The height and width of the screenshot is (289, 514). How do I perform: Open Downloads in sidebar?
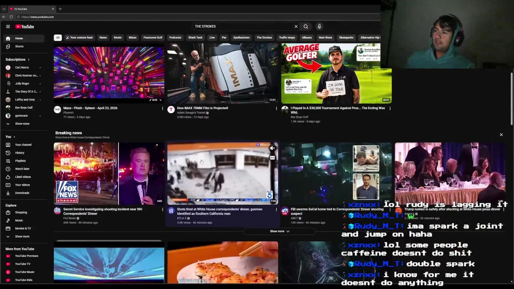[x=24, y=193]
